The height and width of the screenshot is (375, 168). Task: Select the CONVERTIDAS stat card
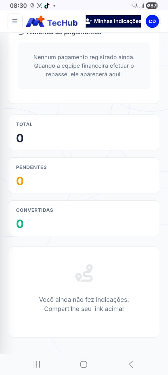click(84, 218)
